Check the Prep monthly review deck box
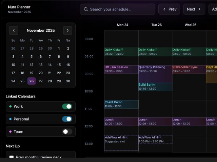The width and height of the screenshot is (217, 162). point(12,157)
